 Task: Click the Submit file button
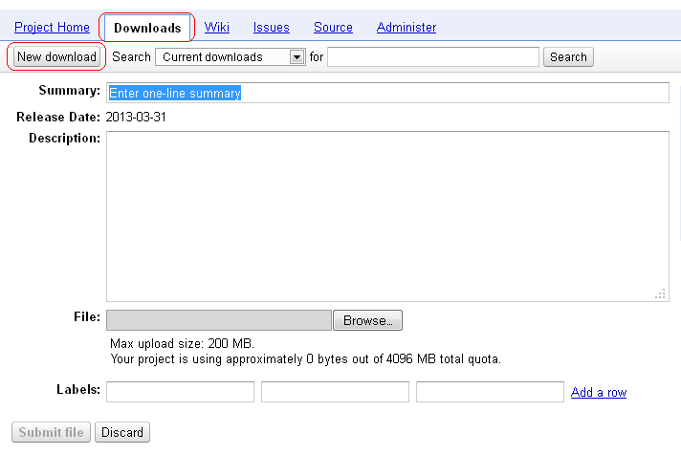[x=51, y=432]
